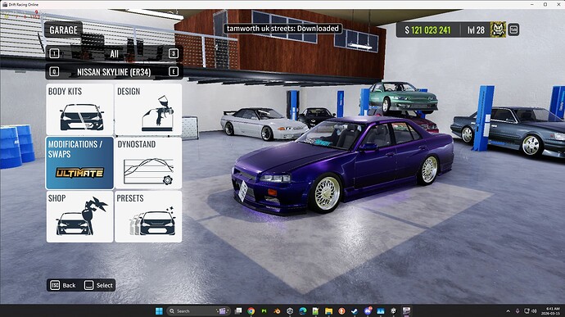
Task: Click the NISSAN SKYLINE (ER34) car name
Action: pos(114,72)
